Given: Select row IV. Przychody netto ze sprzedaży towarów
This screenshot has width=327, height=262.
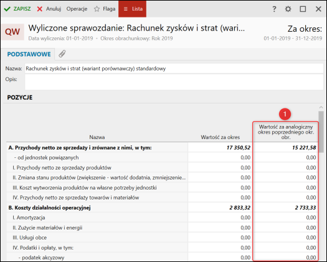Looking at the screenshot, I should point(97,198).
